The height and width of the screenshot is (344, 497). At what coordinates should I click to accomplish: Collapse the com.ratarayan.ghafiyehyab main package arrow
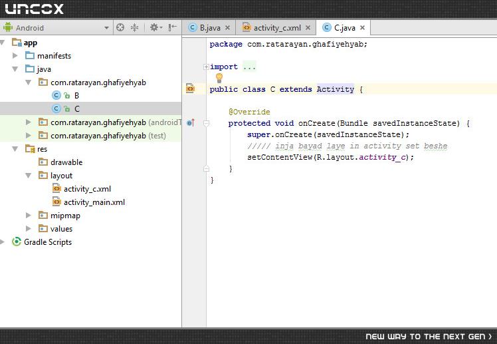tap(28, 83)
